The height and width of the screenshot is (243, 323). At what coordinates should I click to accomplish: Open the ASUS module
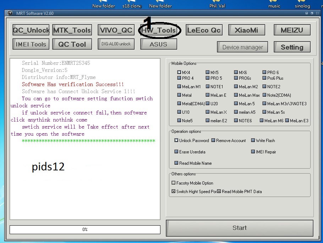tap(159, 44)
